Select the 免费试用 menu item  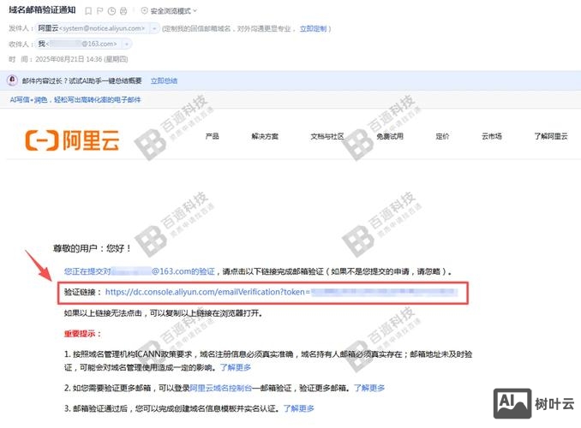[x=390, y=136]
